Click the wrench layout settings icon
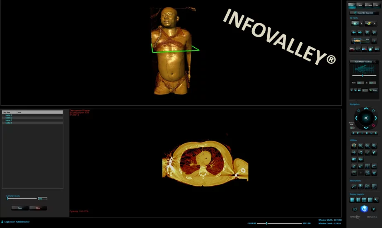Image resolution: width=382 pixels, height=228 pixels. click(376, 200)
